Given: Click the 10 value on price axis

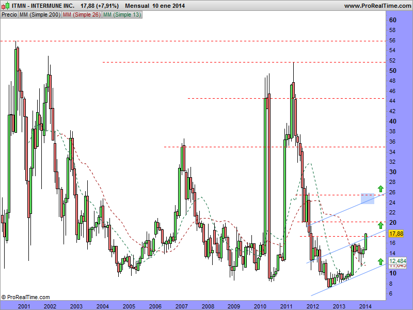Looking at the screenshot, I should pyautogui.click(x=392, y=273).
